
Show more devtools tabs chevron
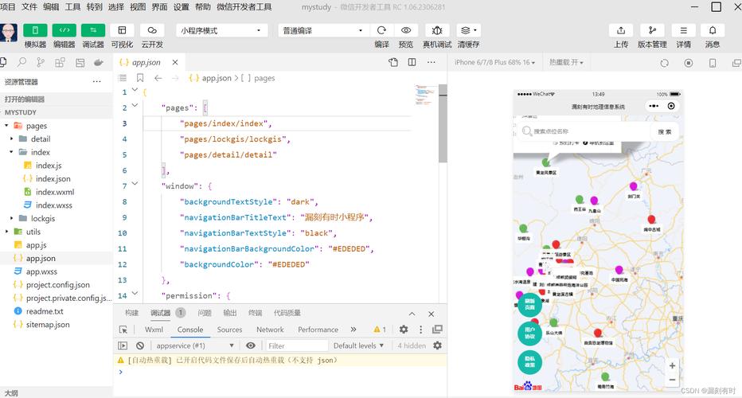click(x=353, y=330)
